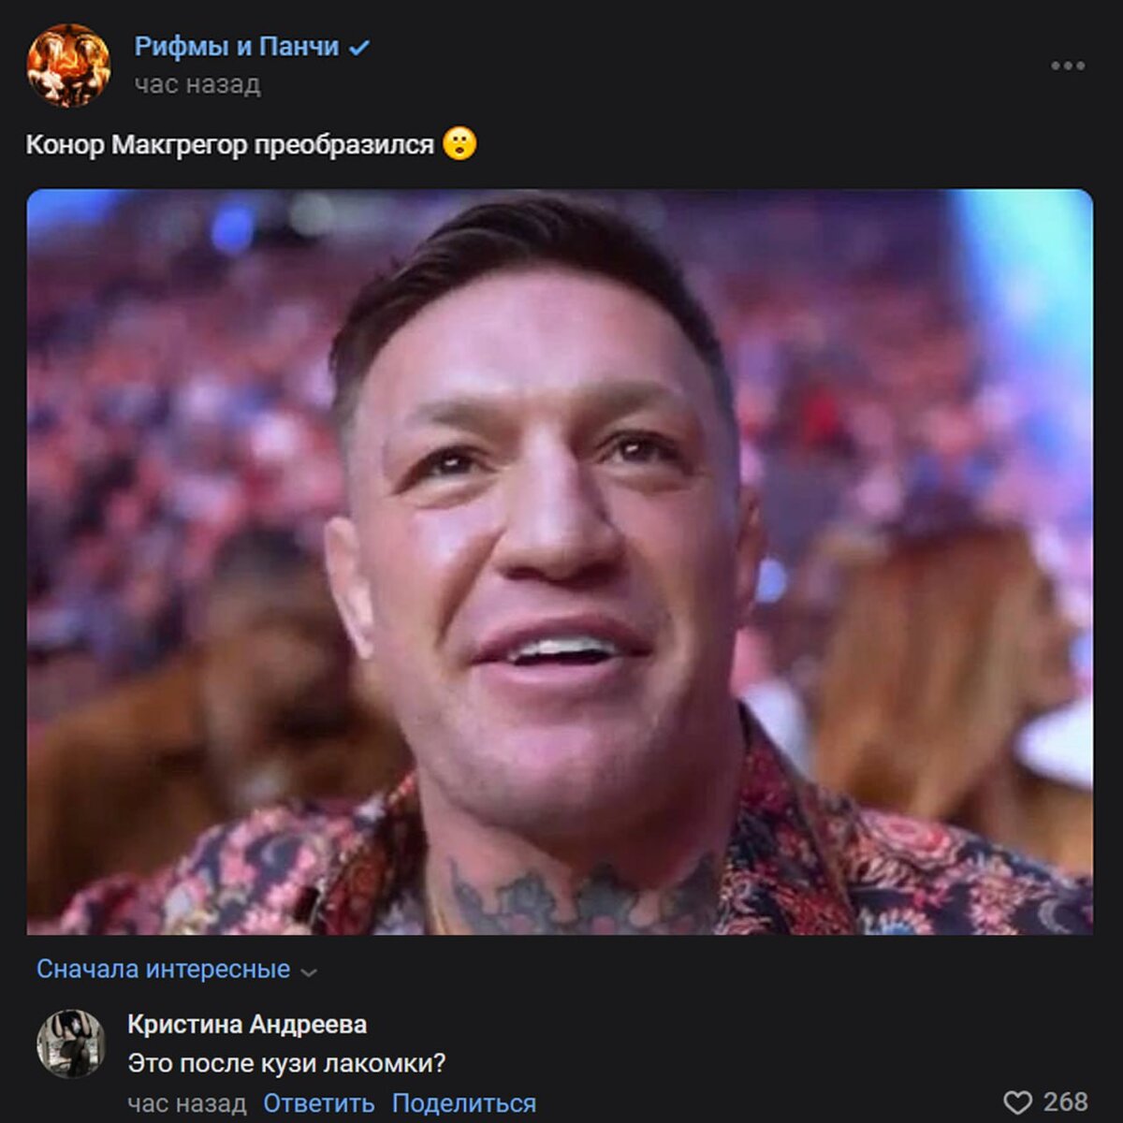Viewport: 1123px width, 1123px height.
Task: Click the chevron next to Сначала интересные
Action: 309,972
